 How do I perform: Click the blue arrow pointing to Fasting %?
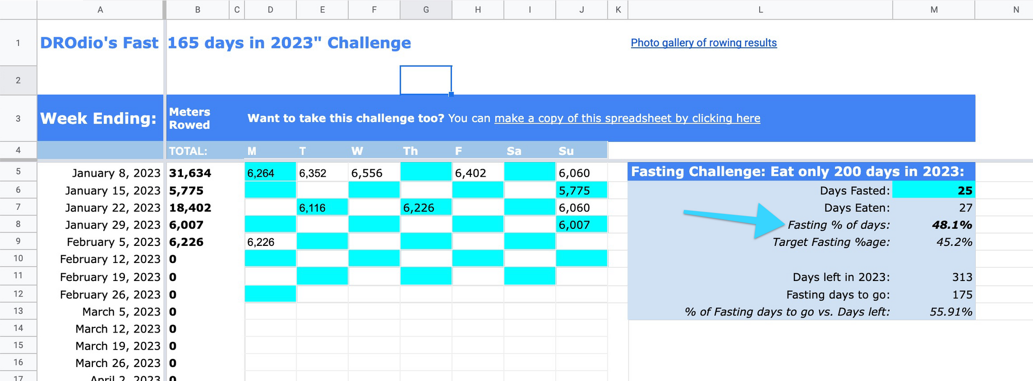point(734,221)
